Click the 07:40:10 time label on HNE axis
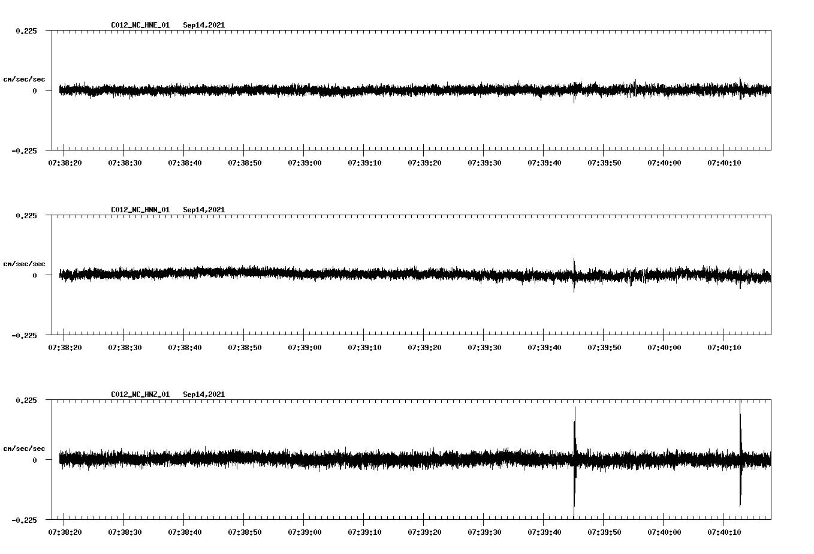 pyautogui.click(x=724, y=163)
